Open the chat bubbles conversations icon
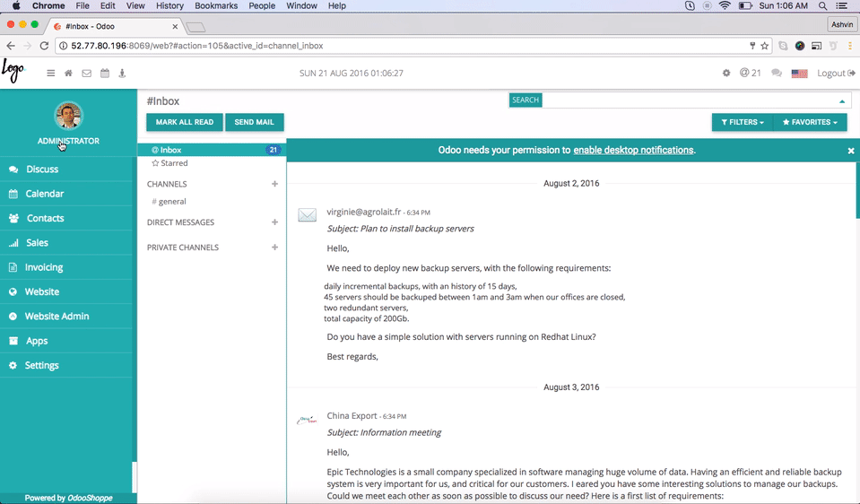Viewport: 860px width, 504px height. (x=776, y=73)
